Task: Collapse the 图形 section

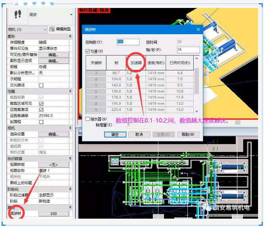Action: pyautogui.click(x=70, y=36)
